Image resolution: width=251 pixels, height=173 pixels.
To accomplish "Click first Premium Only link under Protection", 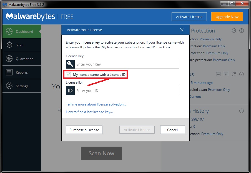I will tap(211, 39).
